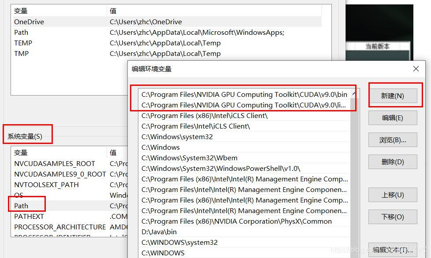The height and width of the screenshot is (258, 431).
Task: Select the OneDrive user variable row
Action: click(x=167, y=22)
